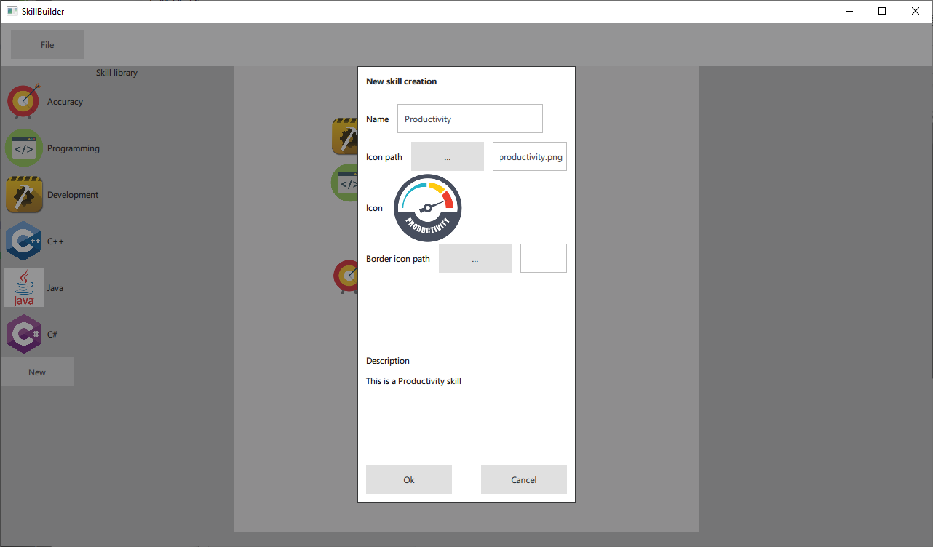Click the partially hidden target icon on canvas
Viewport: 933px width, 547px height.
(345, 277)
